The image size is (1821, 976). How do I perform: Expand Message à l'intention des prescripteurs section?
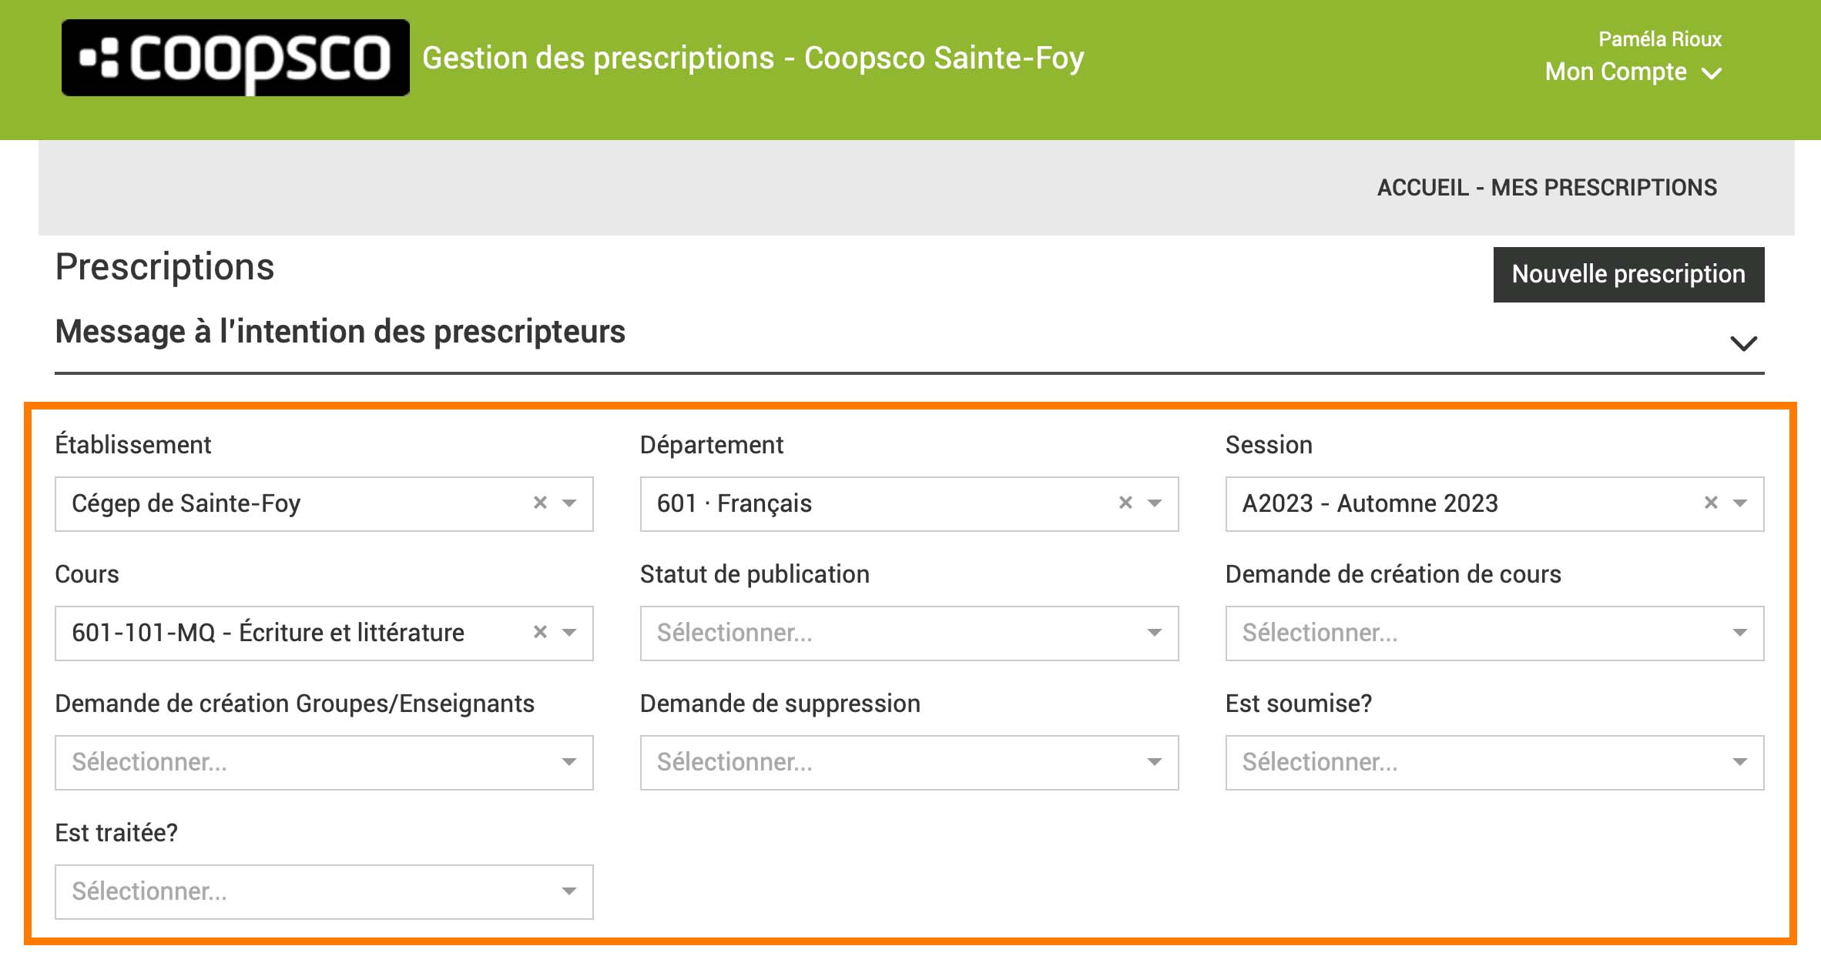coord(1743,343)
